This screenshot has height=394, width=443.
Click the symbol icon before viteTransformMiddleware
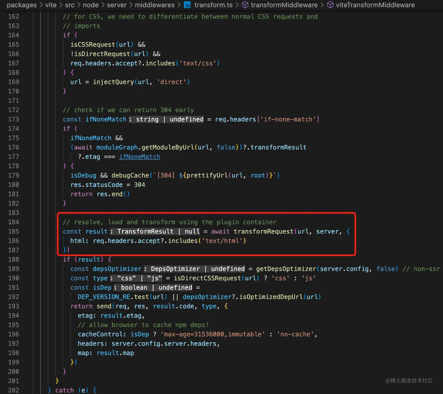330,5
